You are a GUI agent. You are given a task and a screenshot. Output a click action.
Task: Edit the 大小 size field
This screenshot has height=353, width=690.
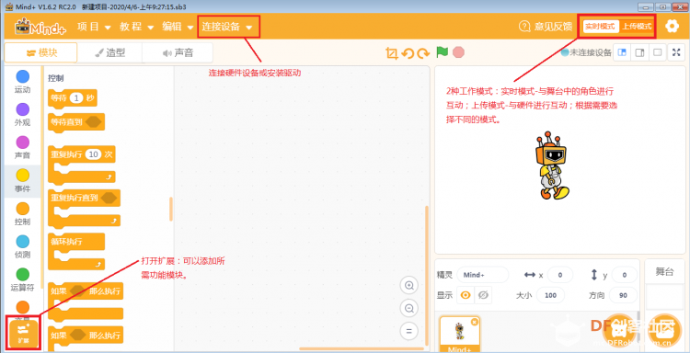tap(550, 295)
